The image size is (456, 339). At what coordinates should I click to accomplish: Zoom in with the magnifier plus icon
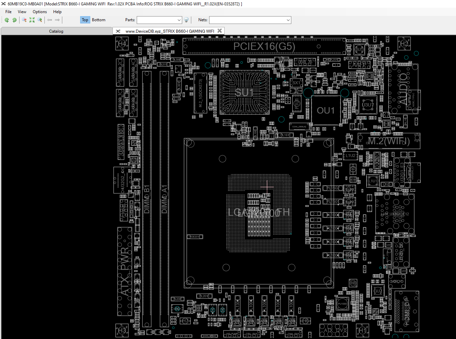click(x=40, y=20)
